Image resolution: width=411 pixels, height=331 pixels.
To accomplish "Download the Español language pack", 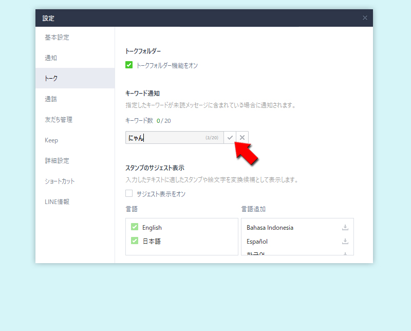I will (345, 242).
